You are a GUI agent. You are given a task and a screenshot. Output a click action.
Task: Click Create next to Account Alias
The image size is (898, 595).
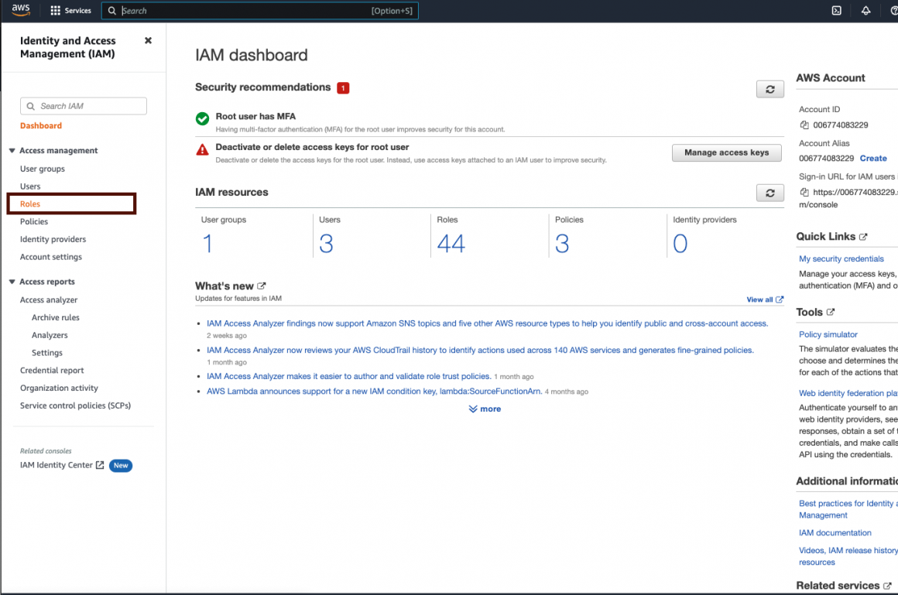pos(873,158)
